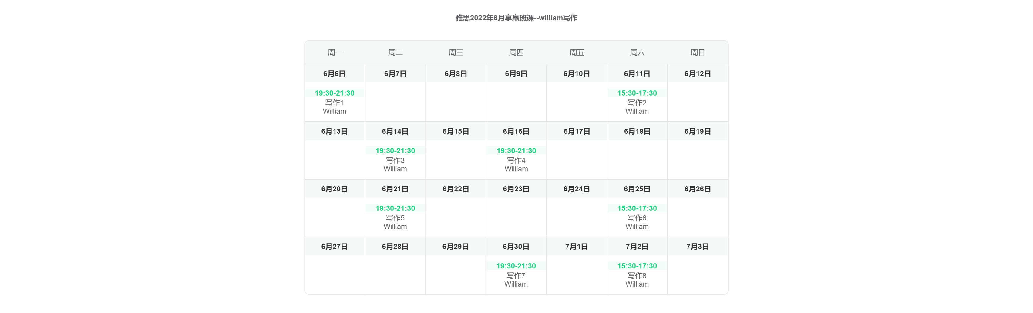Click the 写作5 lesson on 6月21日
Viewport: 1033px width, 313px height.
[x=395, y=218]
